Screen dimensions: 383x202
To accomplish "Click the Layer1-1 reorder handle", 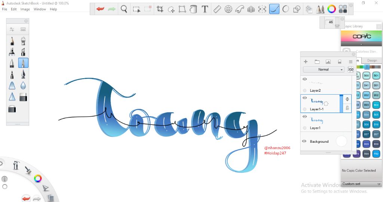I will pos(347,99).
